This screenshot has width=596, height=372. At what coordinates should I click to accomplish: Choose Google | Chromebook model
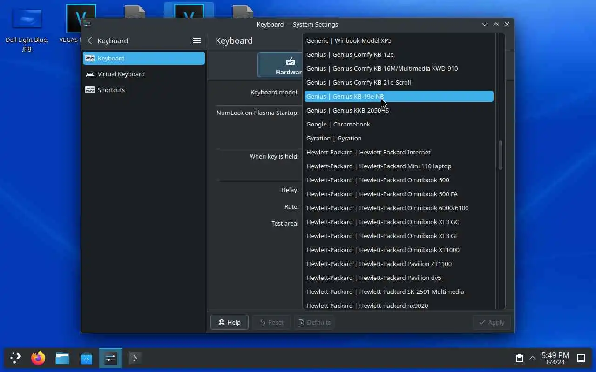point(399,124)
